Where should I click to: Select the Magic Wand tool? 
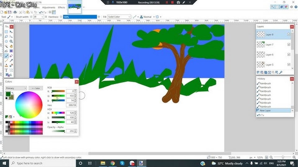tap(6, 46)
